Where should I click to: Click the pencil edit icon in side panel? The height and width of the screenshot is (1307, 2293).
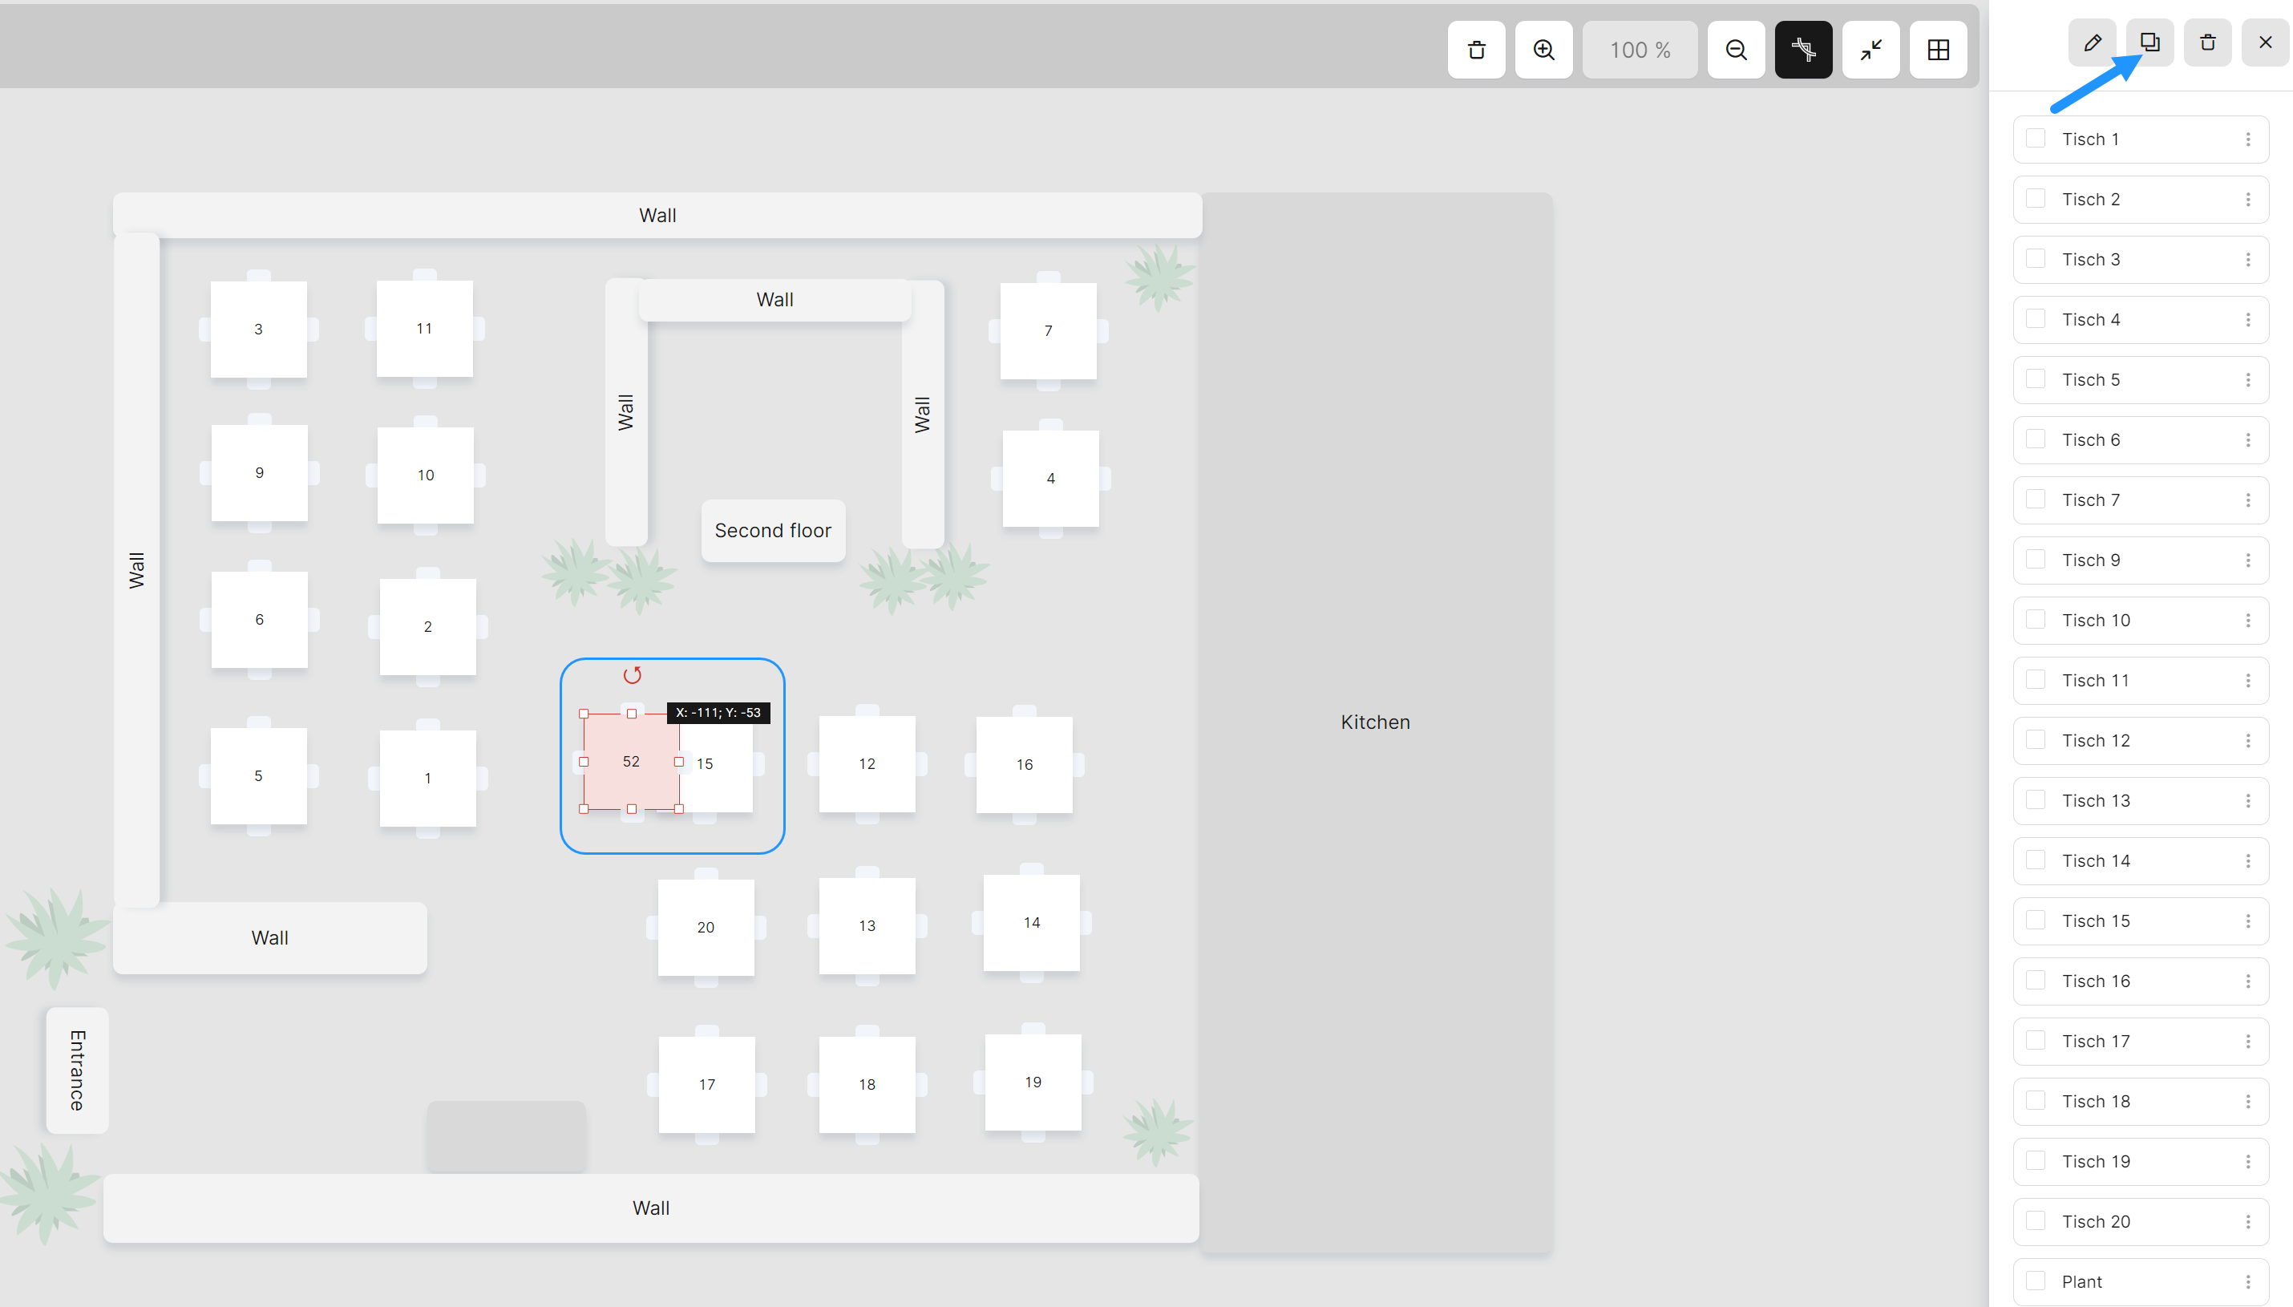tap(2092, 42)
